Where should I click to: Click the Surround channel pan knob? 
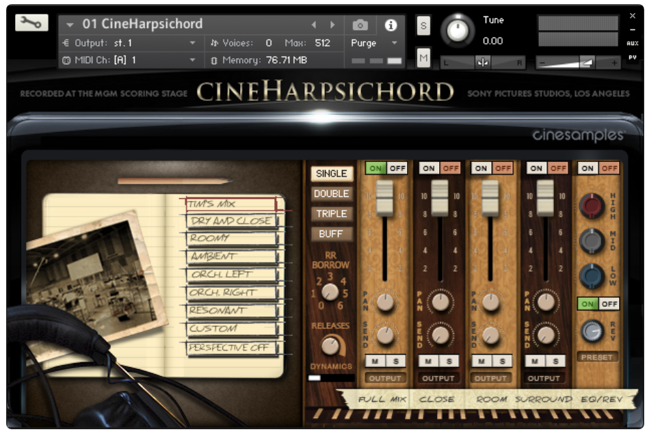pos(546,302)
